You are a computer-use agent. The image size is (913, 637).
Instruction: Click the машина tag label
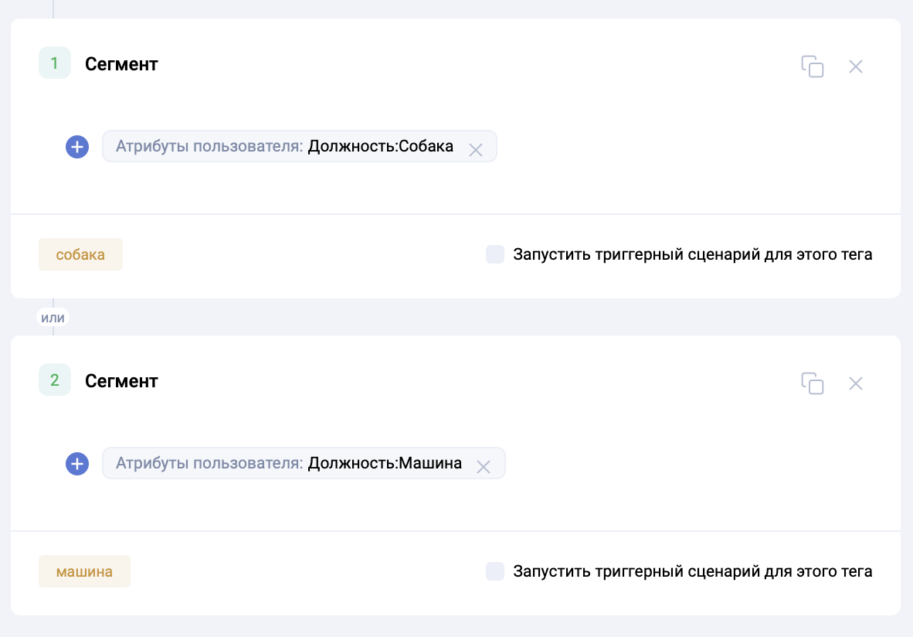click(84, 571)
